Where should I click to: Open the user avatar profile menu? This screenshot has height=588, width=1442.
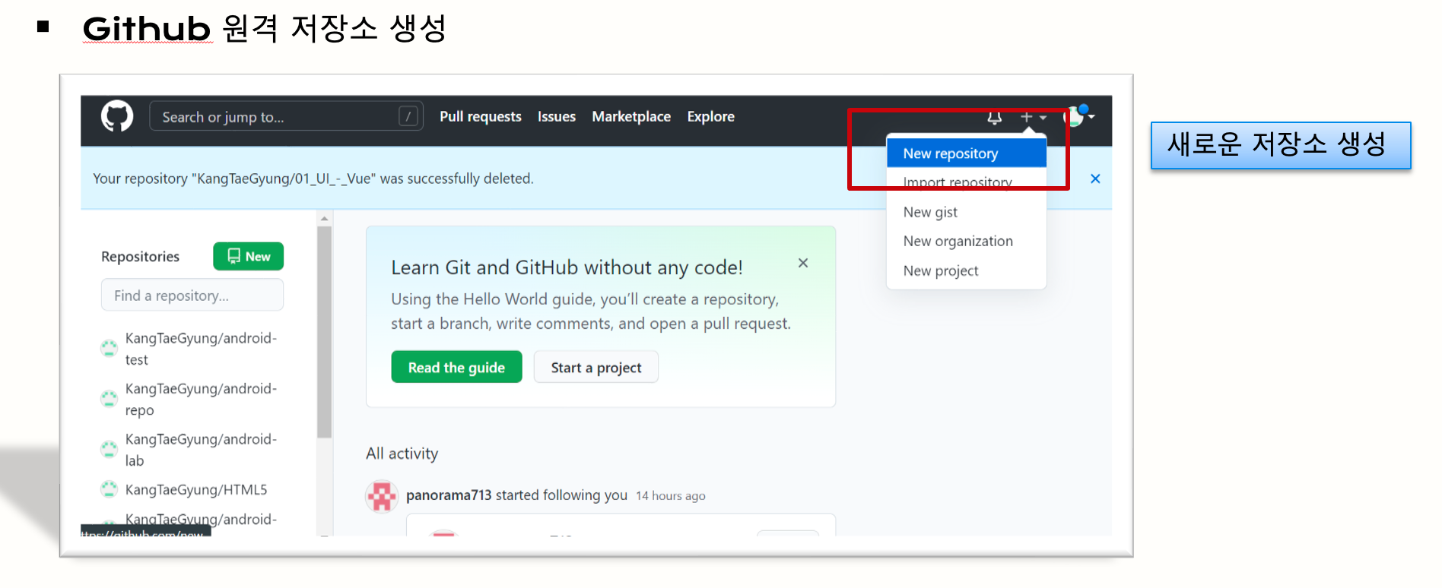[1079, 115]
